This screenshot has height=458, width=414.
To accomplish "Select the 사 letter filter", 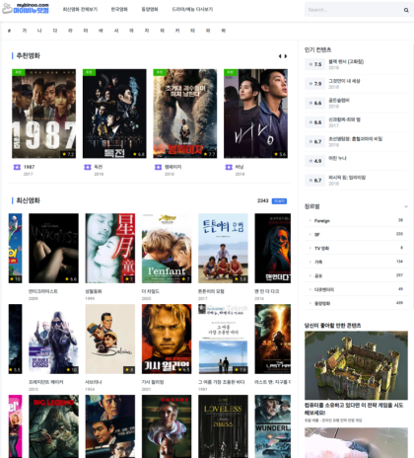I will tap(116, 31).
